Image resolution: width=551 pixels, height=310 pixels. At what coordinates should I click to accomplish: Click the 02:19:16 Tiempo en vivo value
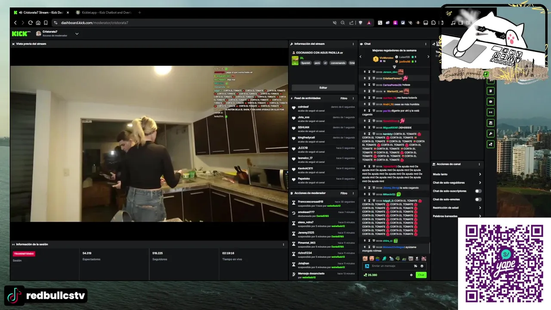pyautogui.click(x=228, y=253)
